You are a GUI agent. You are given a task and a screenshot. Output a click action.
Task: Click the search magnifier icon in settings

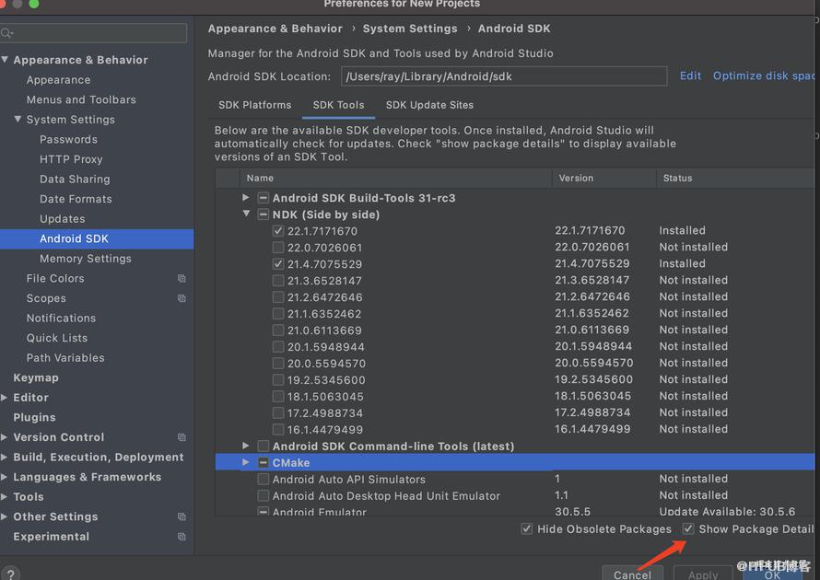6,34
